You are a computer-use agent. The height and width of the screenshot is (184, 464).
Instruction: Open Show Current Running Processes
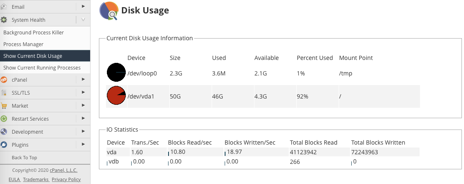tap(42, 67)
